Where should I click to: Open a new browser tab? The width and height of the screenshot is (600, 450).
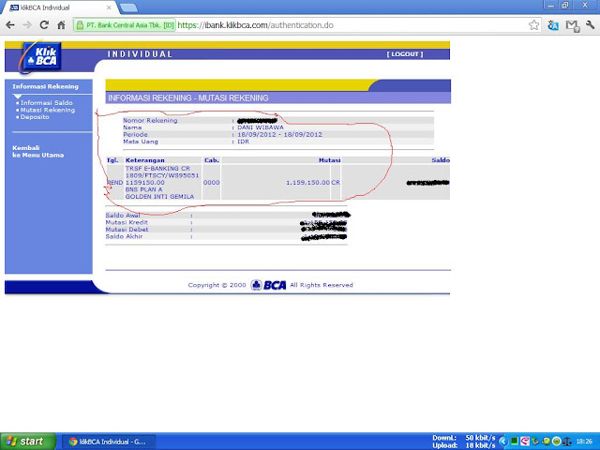point(128,7)
